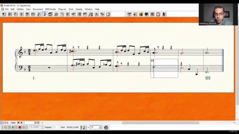Select the Ossia tool arch icon

click(158, 14)
